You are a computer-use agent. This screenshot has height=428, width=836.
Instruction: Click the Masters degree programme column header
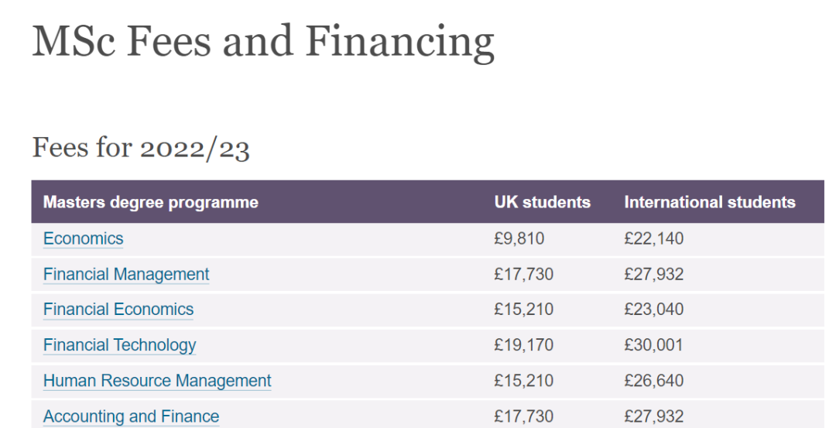pos(151,202)
